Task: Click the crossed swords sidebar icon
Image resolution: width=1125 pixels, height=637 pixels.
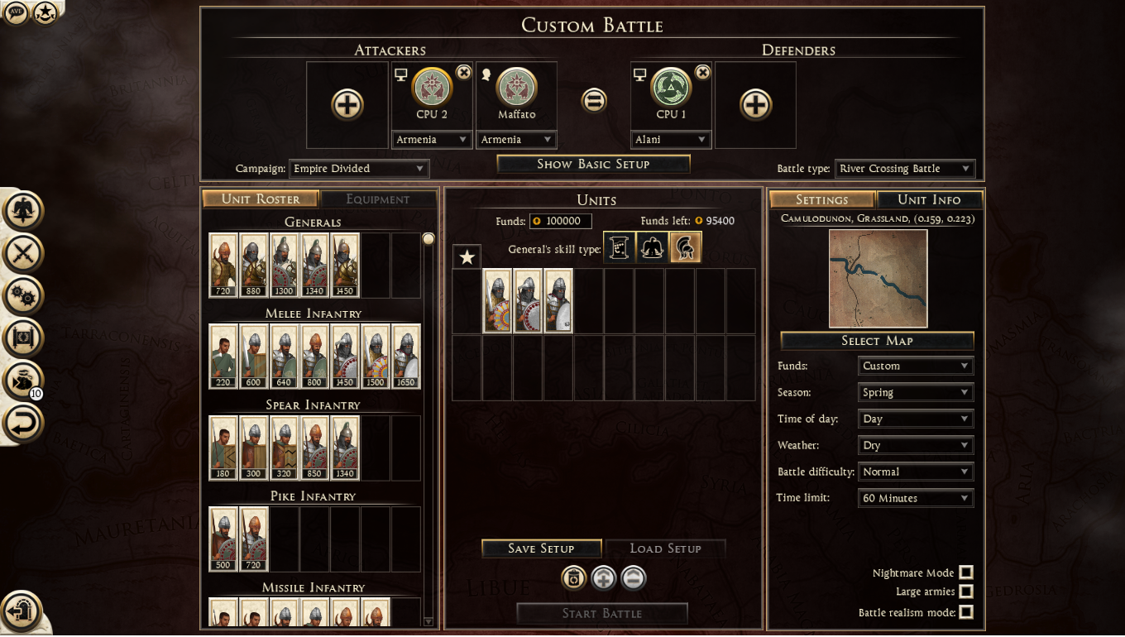Action: pos(22,252)
